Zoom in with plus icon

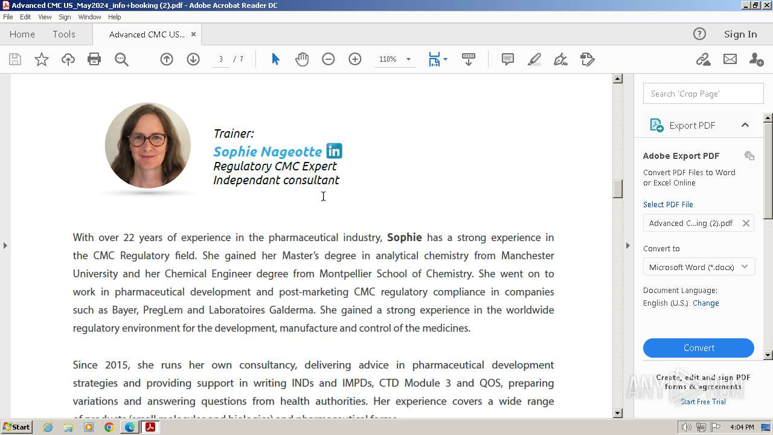(355, 59)
